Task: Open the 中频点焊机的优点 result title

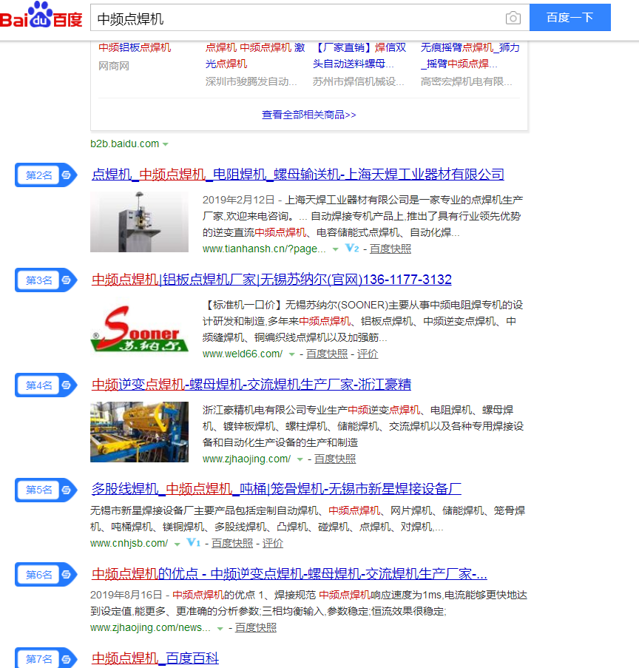Action: (x=289, y=574)
